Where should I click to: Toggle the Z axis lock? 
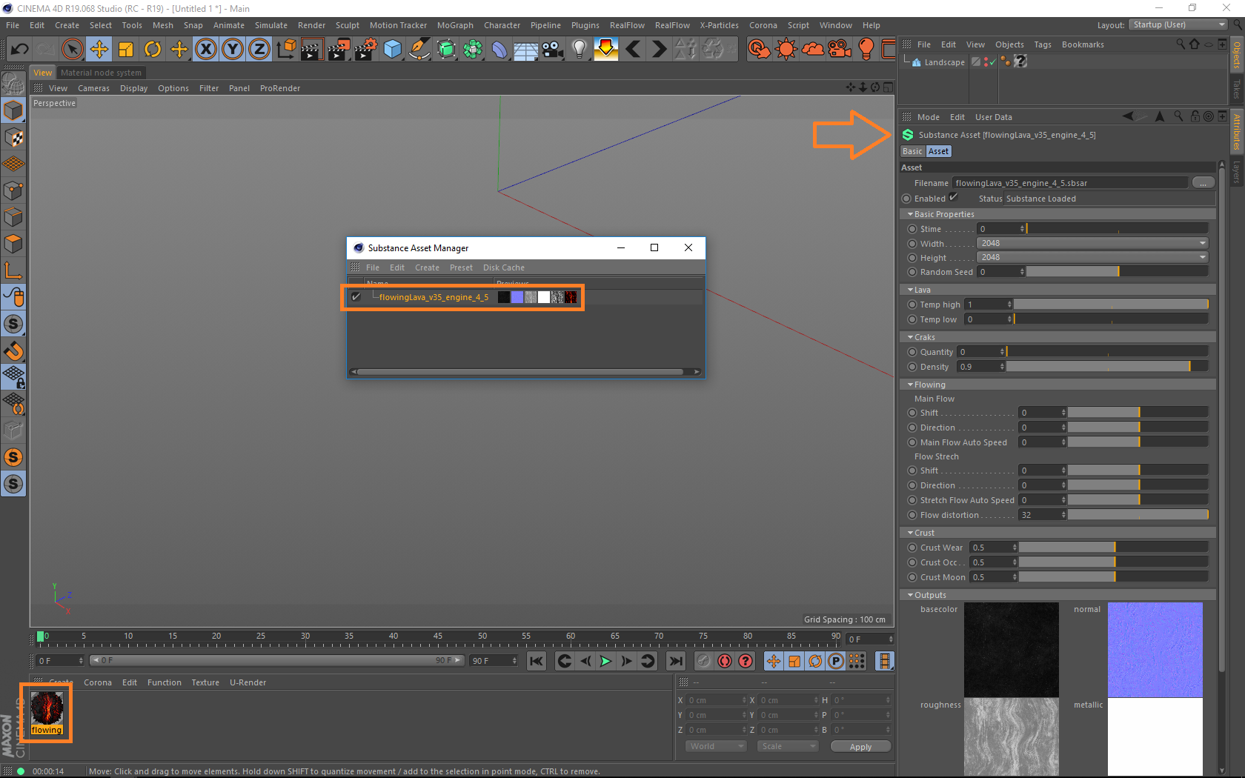(x=259, y=50)
